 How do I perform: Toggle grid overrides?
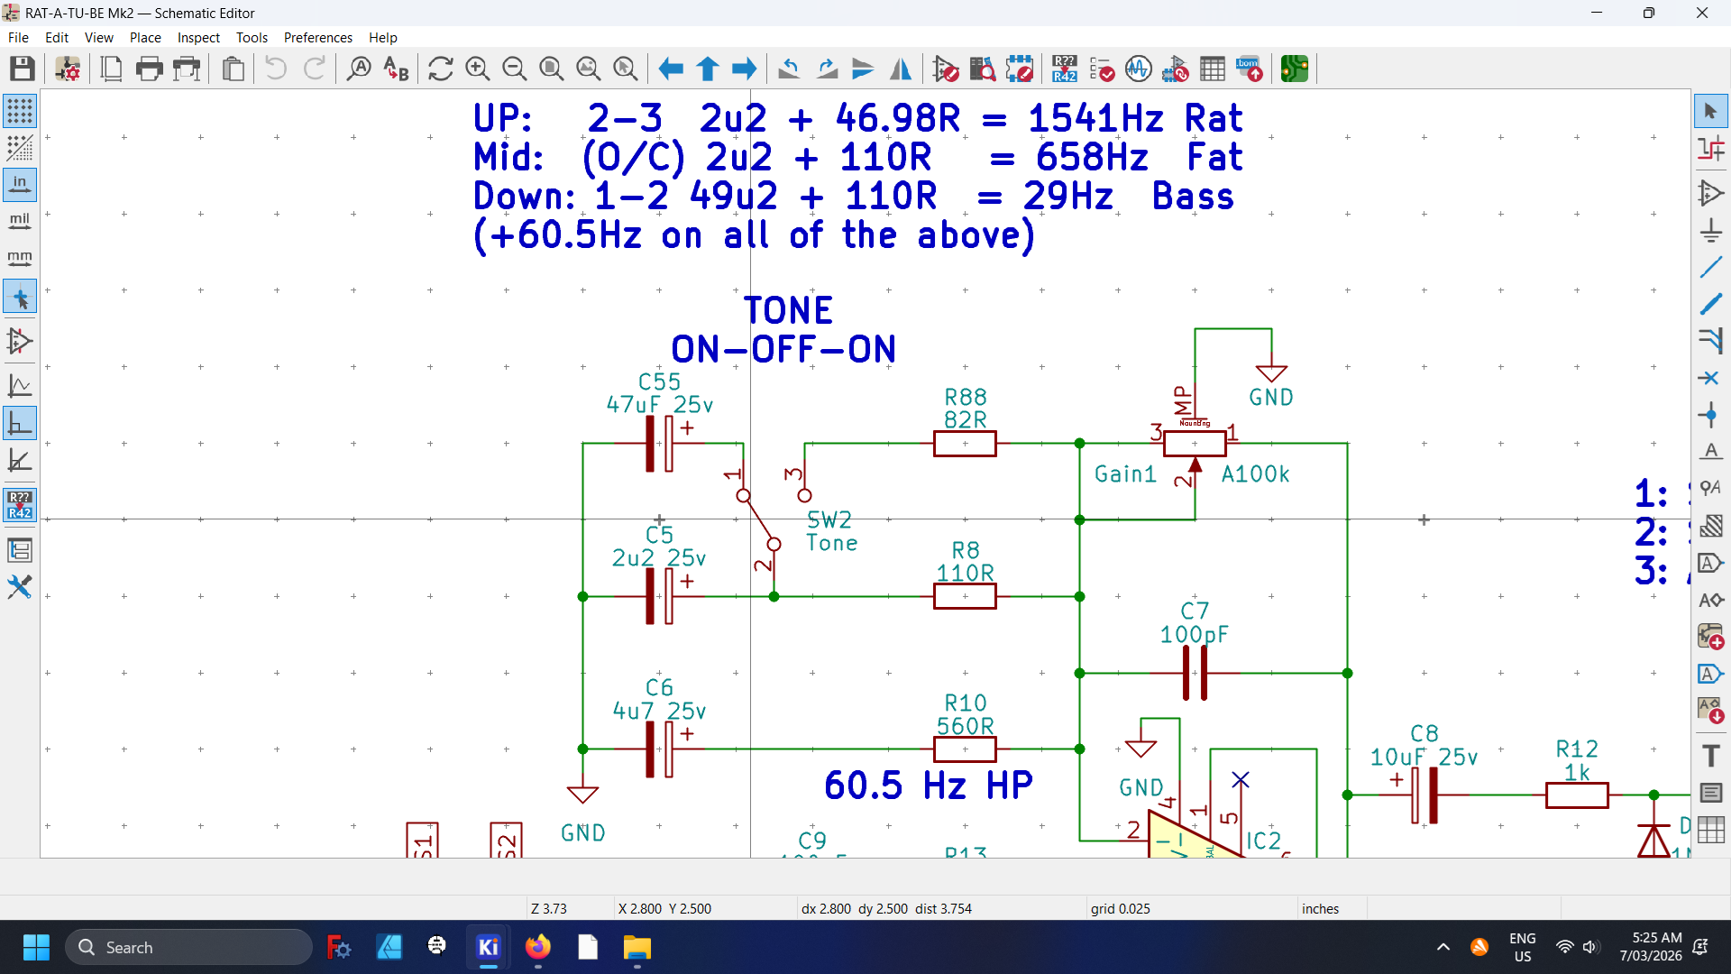point(20,148)
